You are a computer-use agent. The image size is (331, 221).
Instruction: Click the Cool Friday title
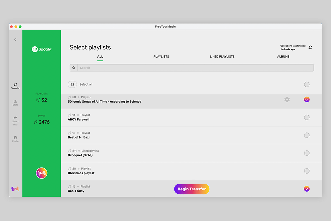[76, 191]
